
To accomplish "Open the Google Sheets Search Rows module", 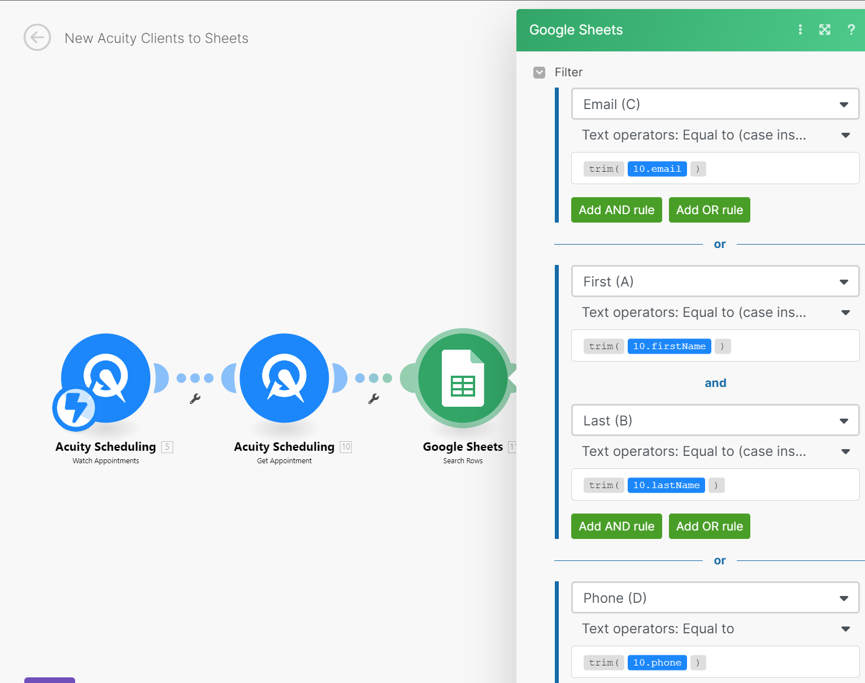I will [x=463, y=379].
